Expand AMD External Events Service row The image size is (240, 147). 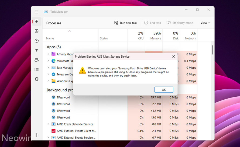48,138
